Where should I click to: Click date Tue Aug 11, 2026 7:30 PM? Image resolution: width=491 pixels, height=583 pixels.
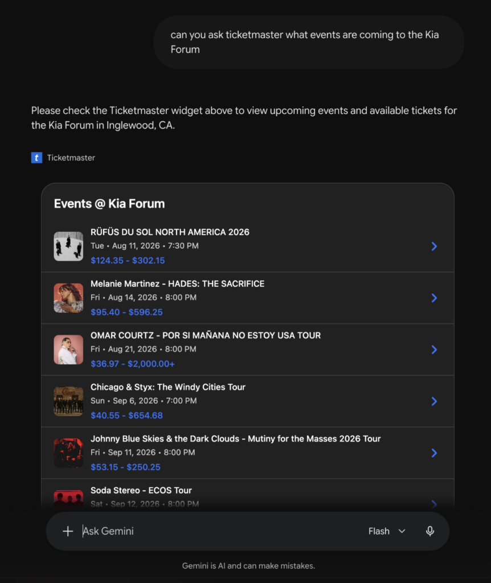tap(144, 246)
